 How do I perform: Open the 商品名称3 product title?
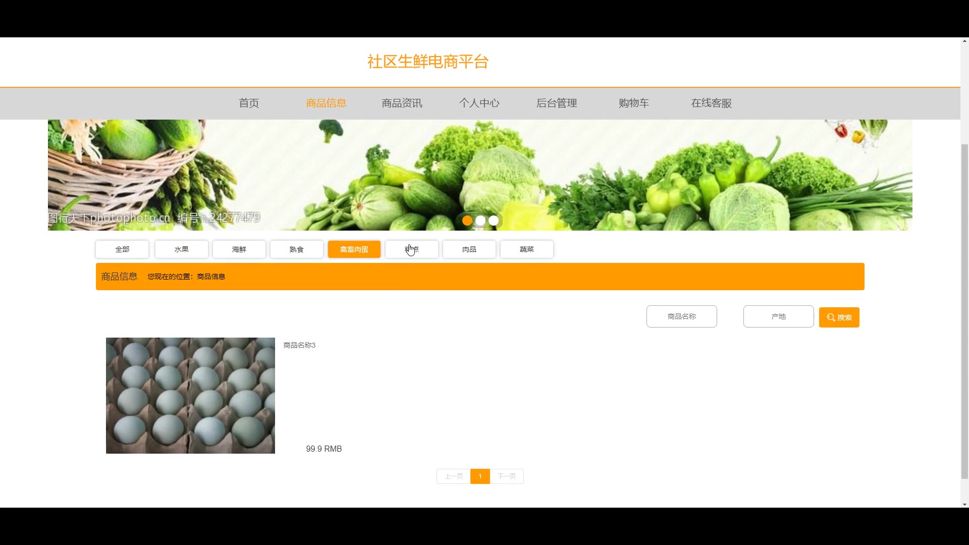(299, 345)
